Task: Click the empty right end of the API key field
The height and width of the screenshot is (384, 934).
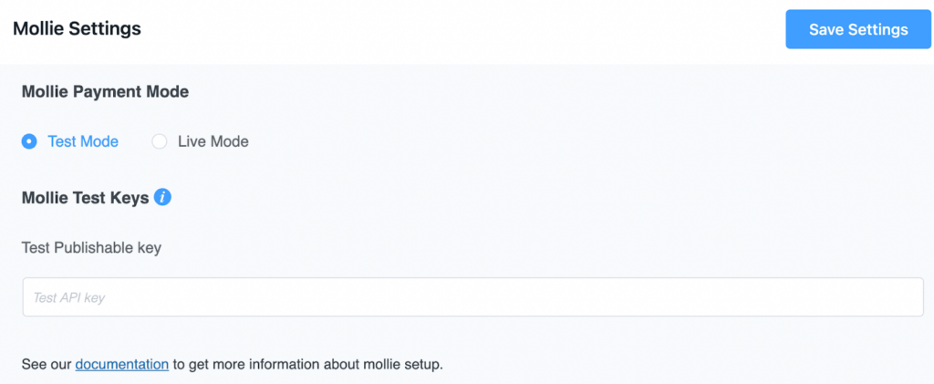Action: pos(834,296)
